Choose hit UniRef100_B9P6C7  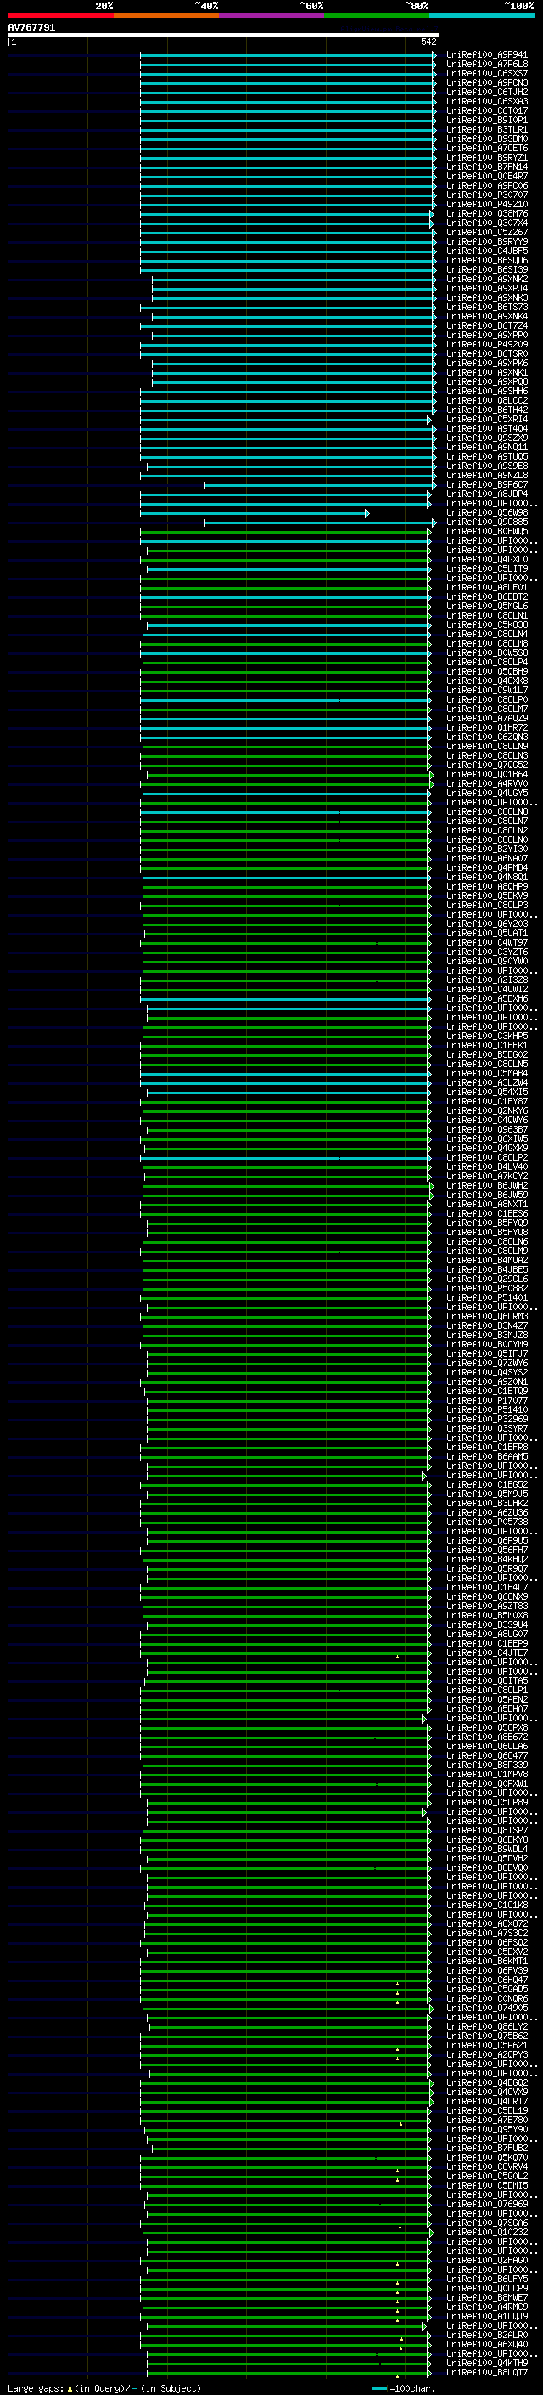(x=486, y=484)
